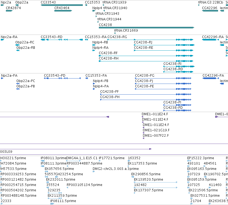The image size is (228, 205).
Task: Select the CG33543 gene glyph bar
Action: (x=62, y=5)
